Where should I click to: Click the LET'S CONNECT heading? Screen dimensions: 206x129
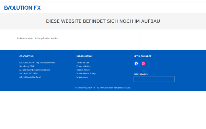[142, 56]
